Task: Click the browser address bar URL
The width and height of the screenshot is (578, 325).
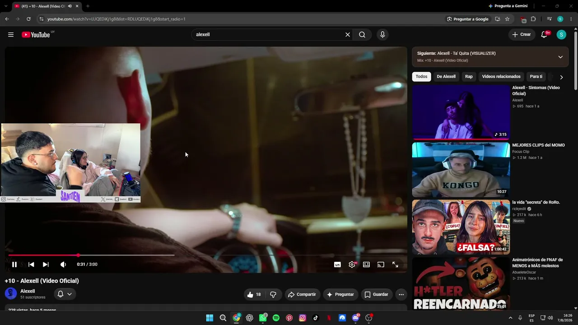Action: [117, 19]
